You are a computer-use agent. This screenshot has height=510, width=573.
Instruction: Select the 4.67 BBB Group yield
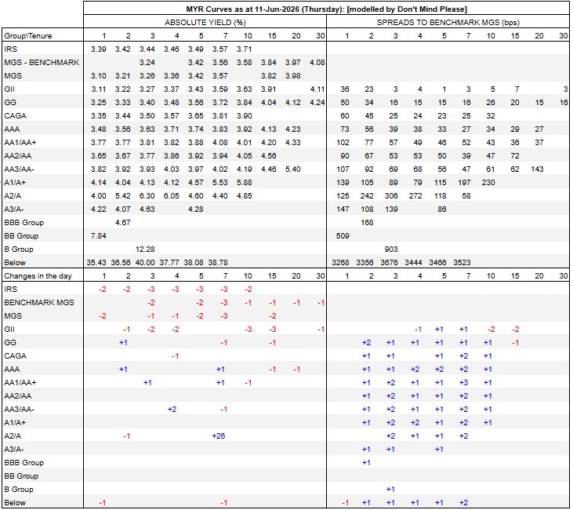pyautogui.click(x=123, y=223)
